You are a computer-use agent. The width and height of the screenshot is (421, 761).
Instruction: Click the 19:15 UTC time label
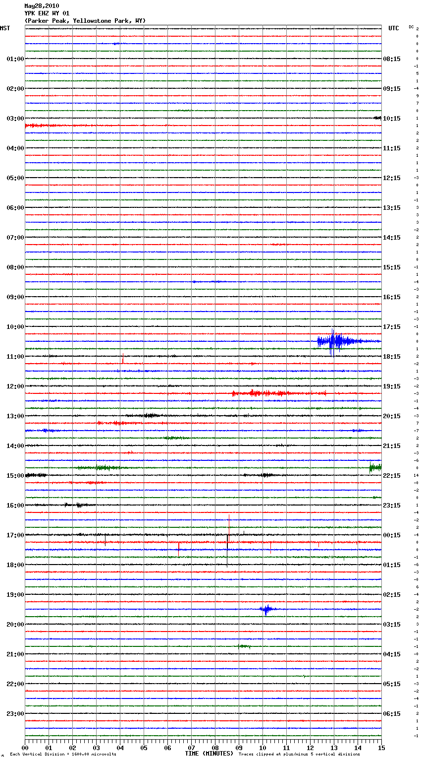pyautogui.click(x=392, y=386)
